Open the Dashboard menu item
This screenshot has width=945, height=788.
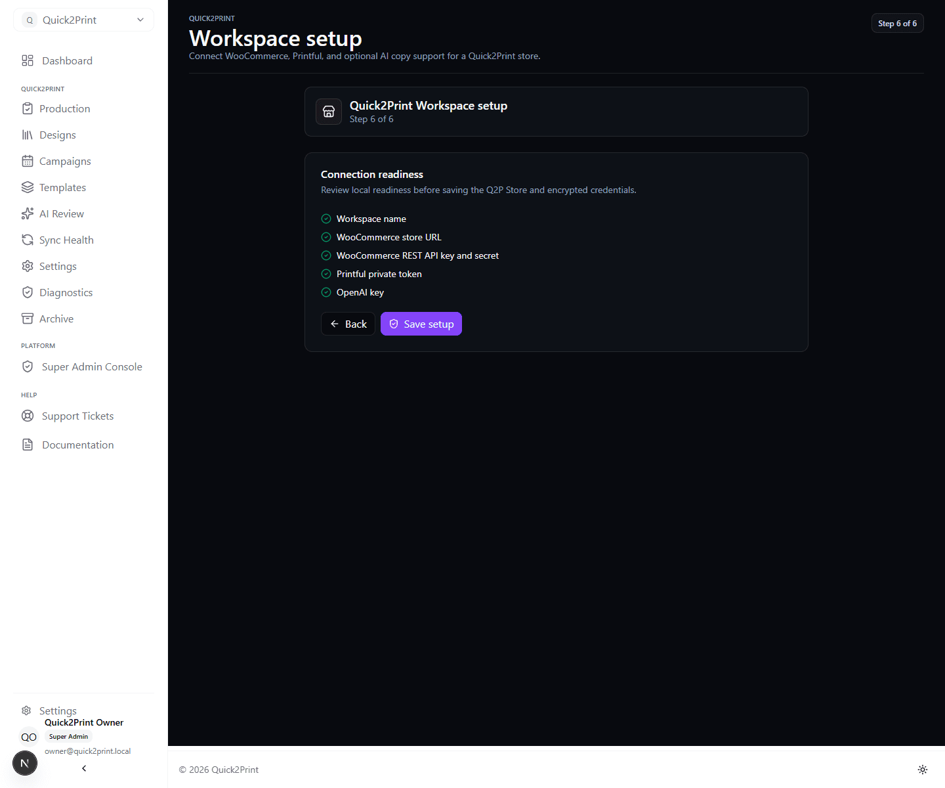[x=83, y=60]
